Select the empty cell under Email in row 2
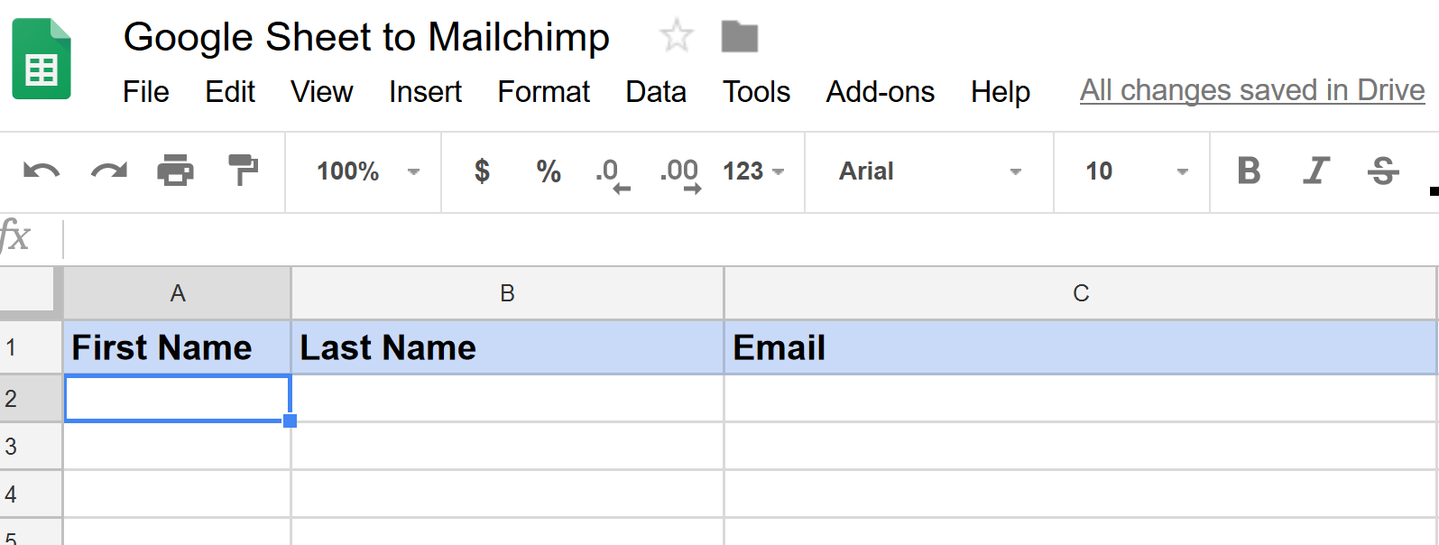This screenshot has width=1439, height=545. (1081, 398)
